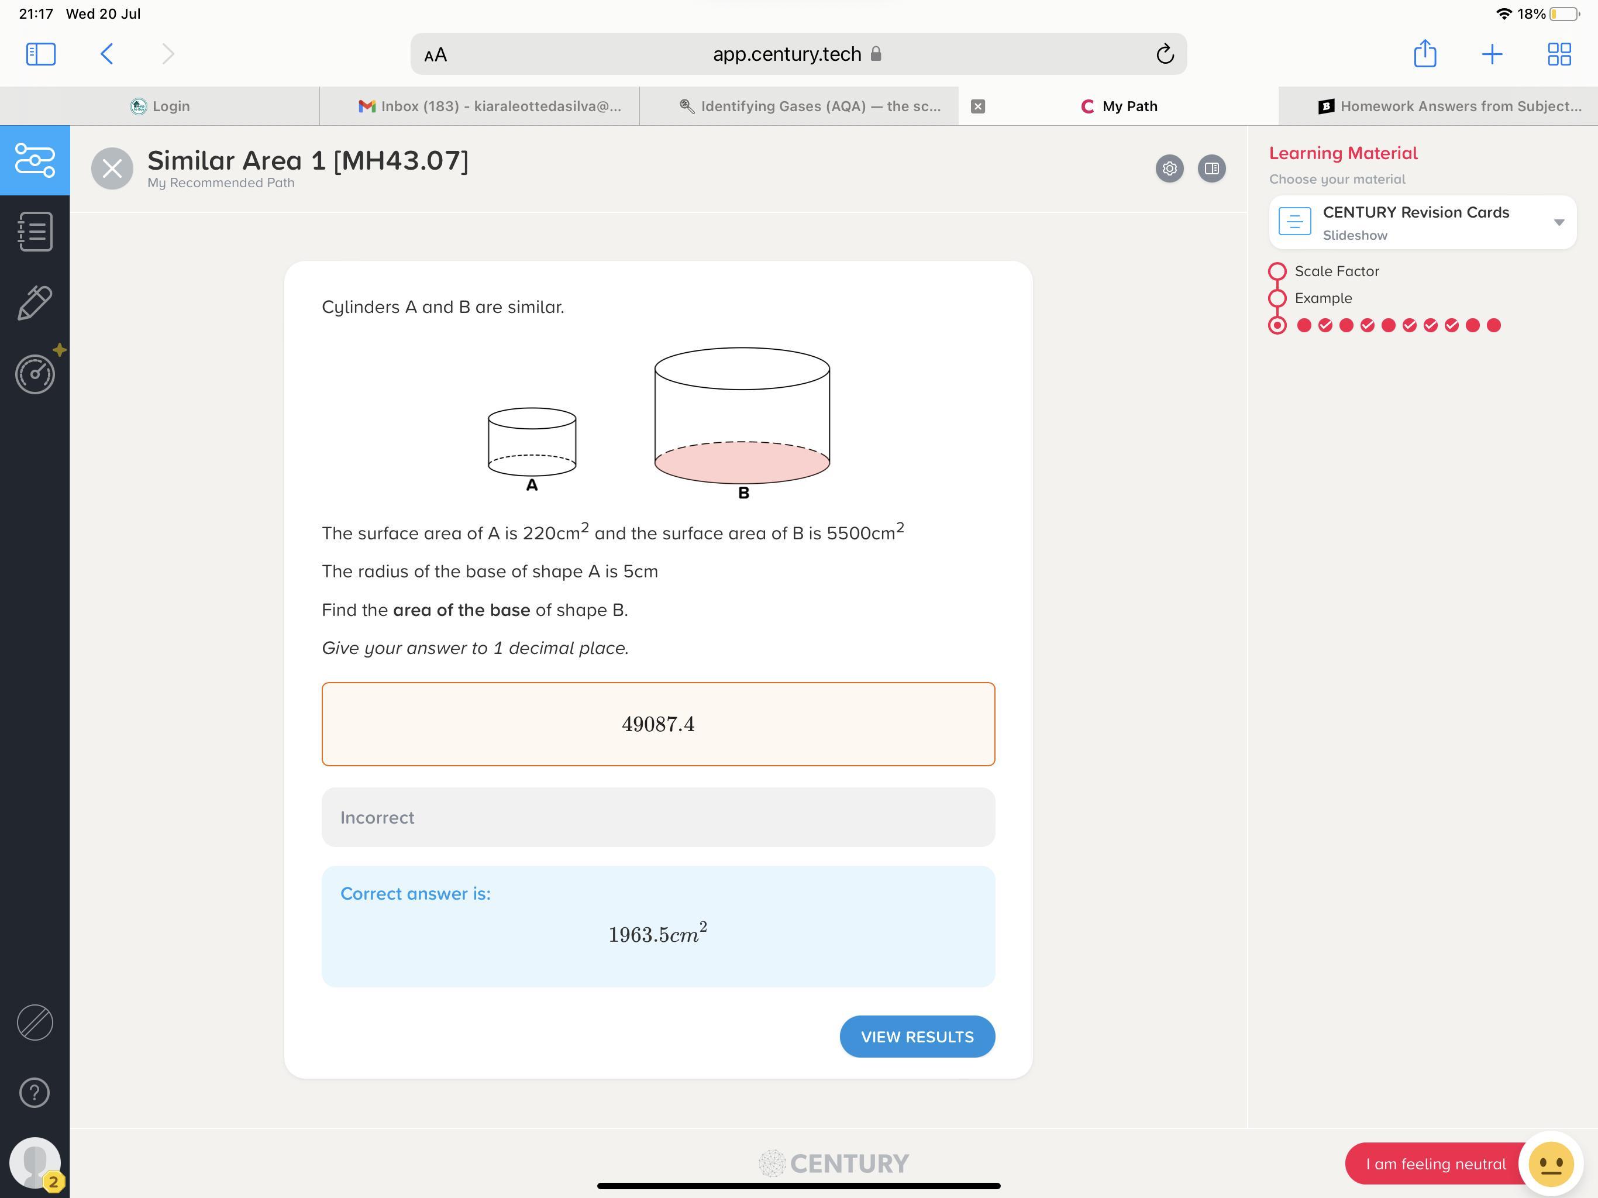
Task: Open the dashboard gauge sidebar icon
Action: pyautogui.click(x=35, y=374)
